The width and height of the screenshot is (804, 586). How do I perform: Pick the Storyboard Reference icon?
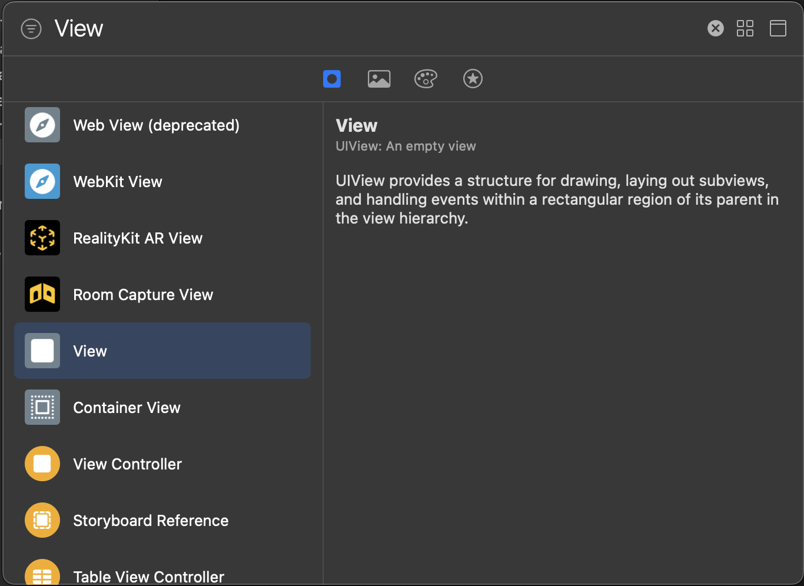pos(42,520)
